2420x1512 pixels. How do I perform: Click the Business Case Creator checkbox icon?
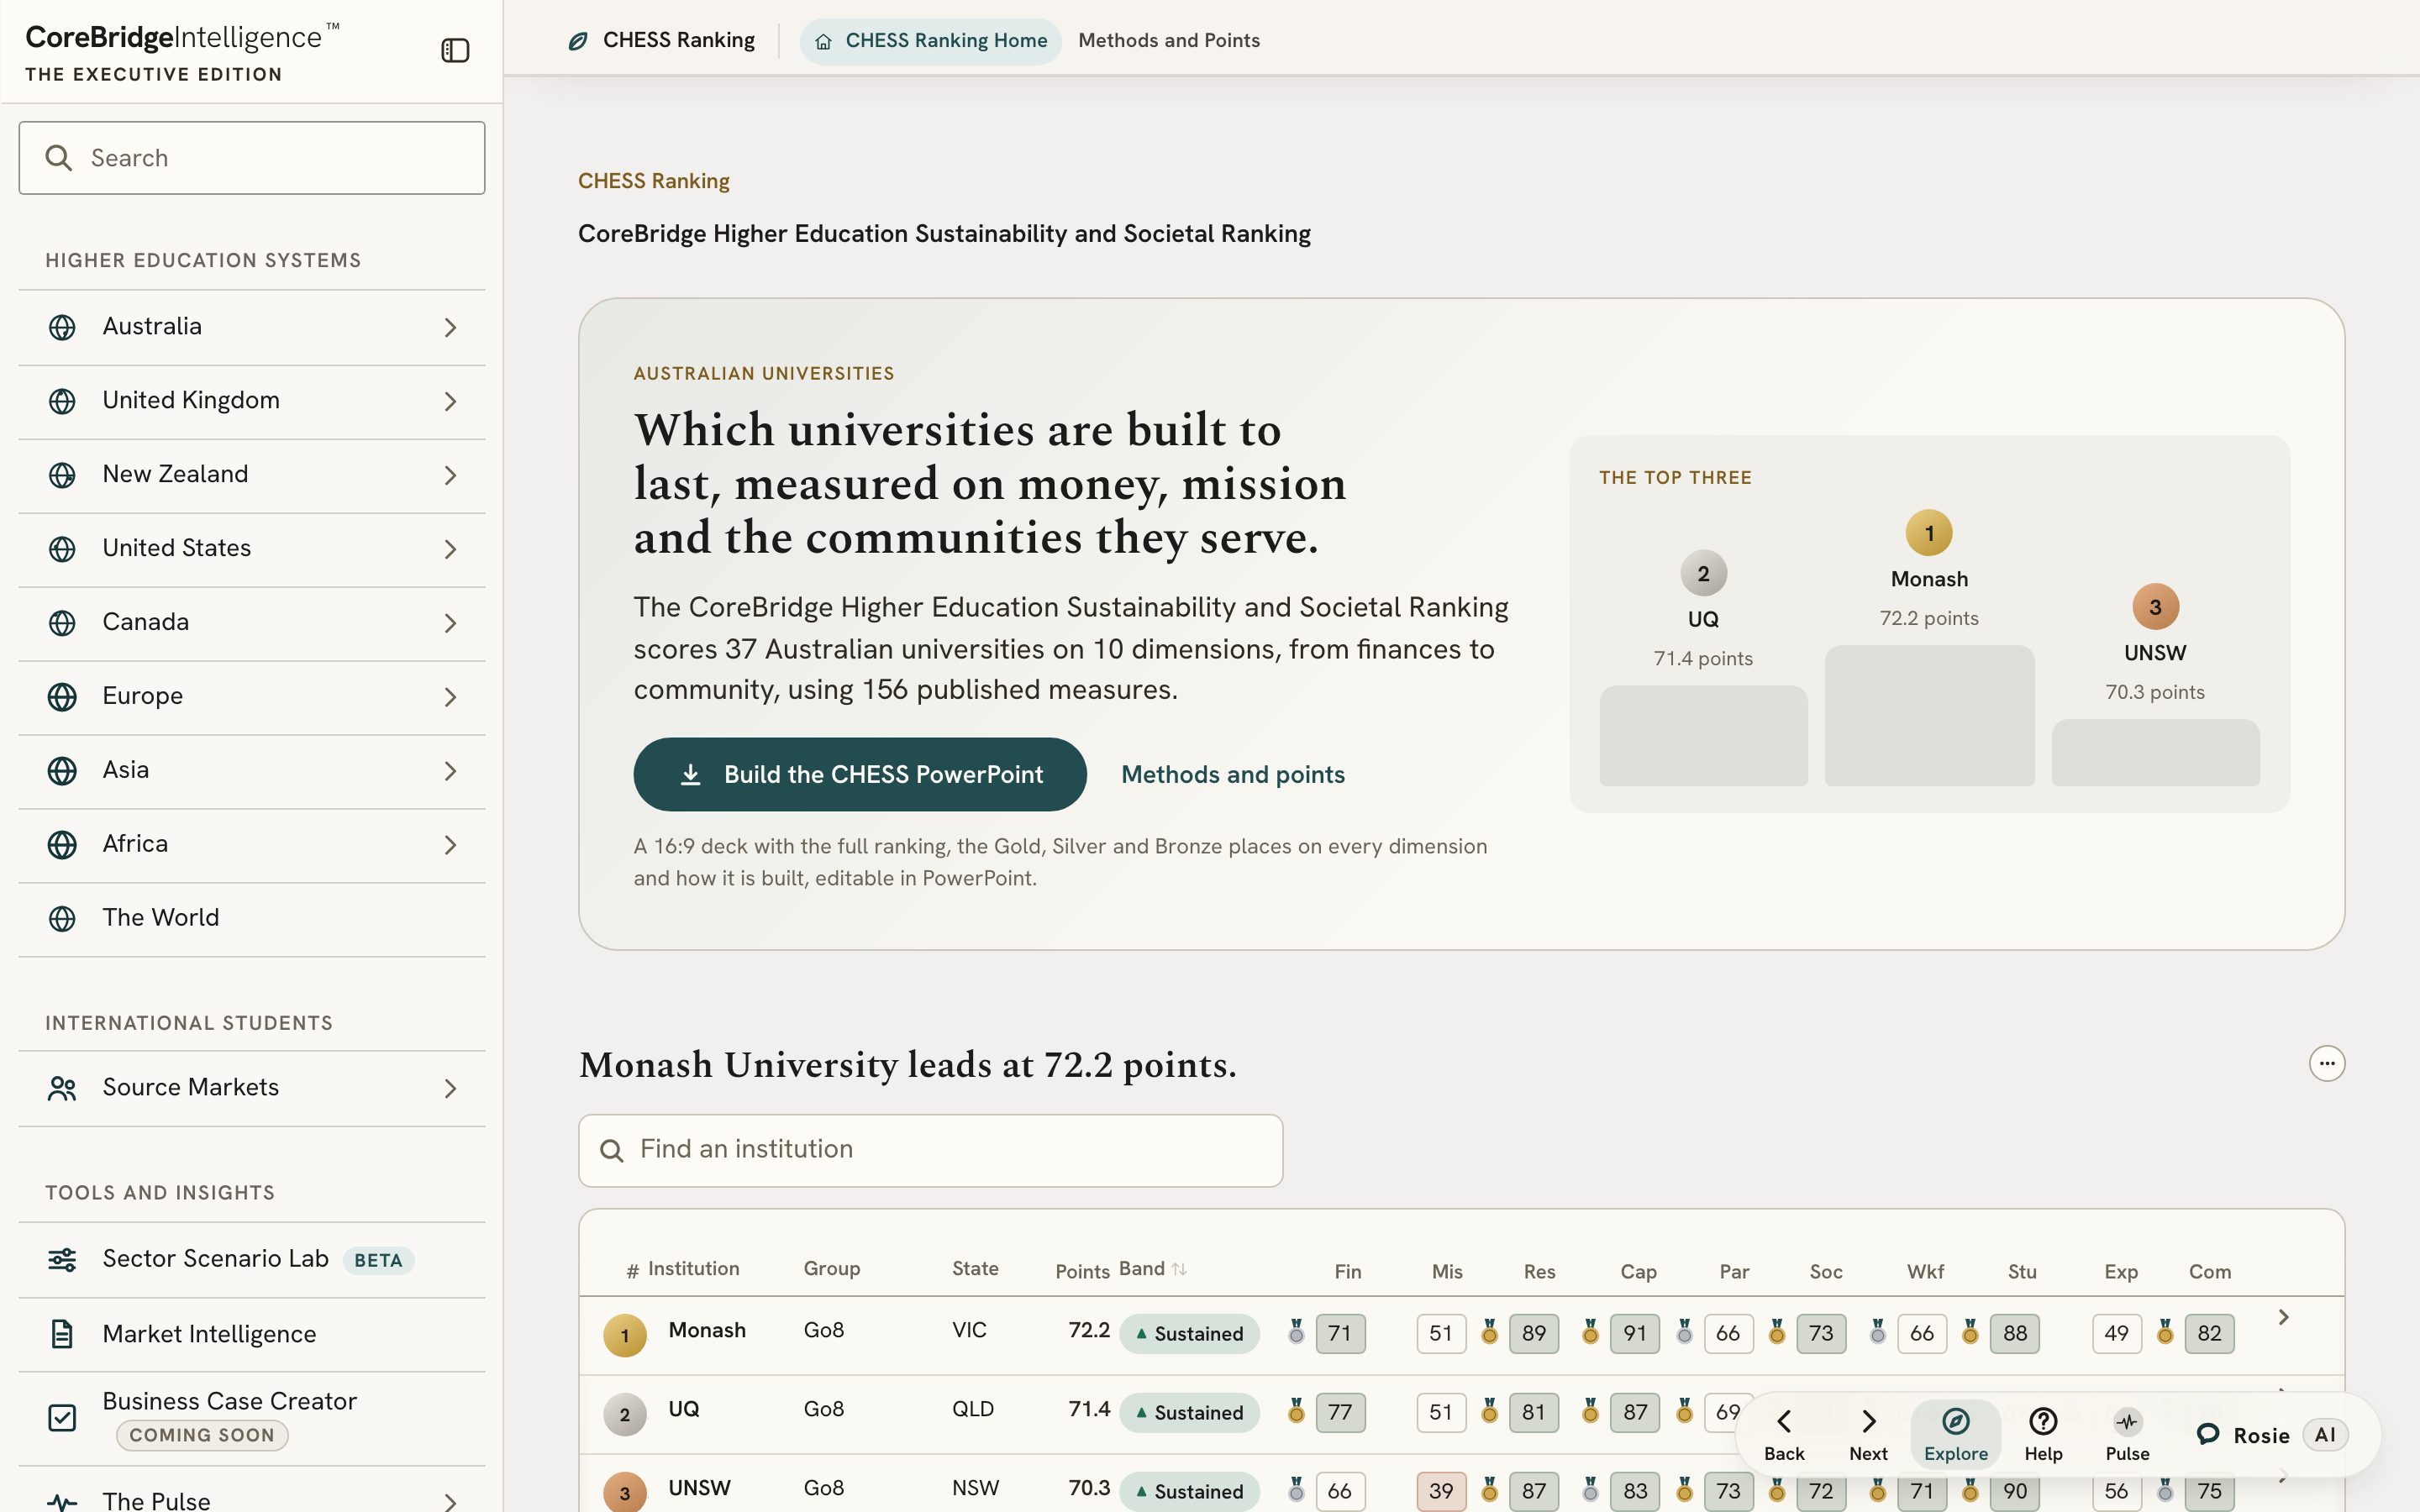pos(62,1417)
